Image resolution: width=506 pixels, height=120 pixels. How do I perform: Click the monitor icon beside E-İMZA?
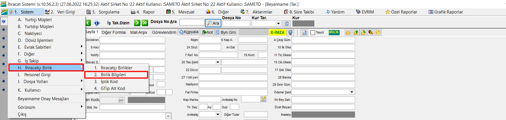(x=291, y=33)
